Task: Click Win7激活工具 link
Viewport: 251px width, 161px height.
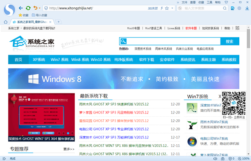Action: [154, 28]
